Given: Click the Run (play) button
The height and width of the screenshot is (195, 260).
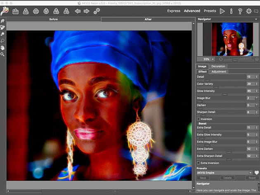Looking at the screenshot, I should point(223,11).
